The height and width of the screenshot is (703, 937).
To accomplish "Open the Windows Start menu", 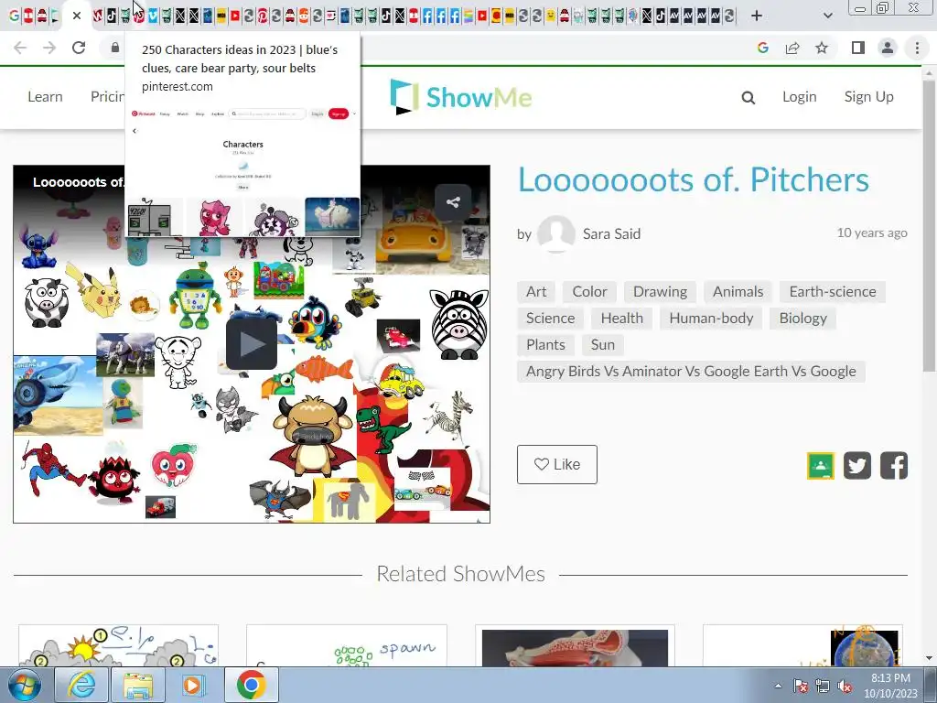I will tap(24, 685).
